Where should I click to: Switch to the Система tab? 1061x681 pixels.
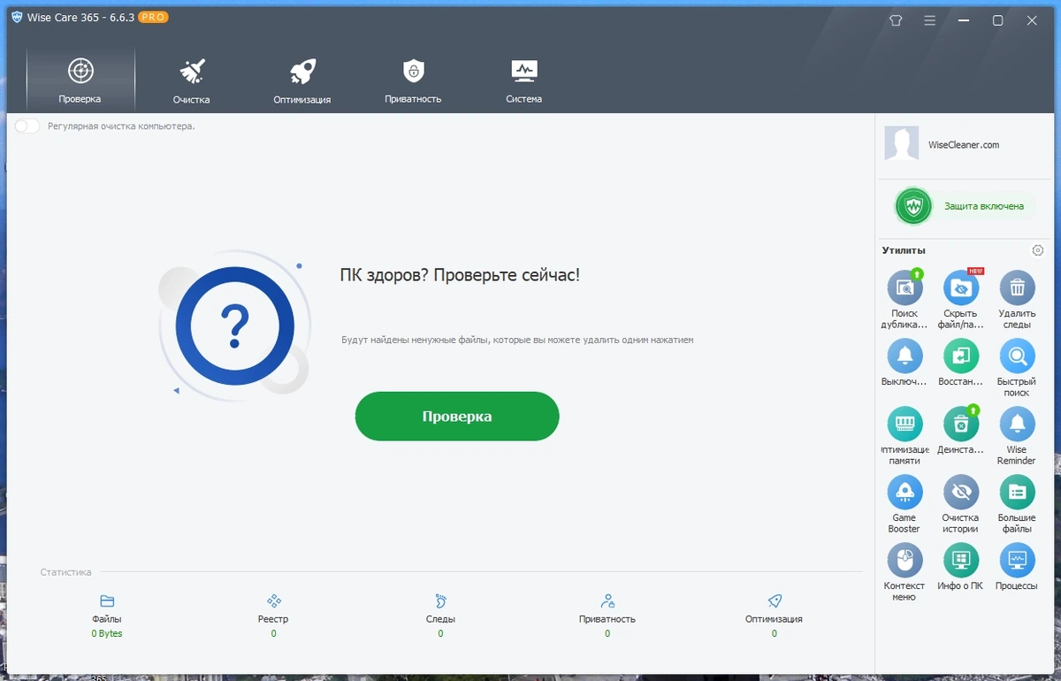[x=524, y=81]
